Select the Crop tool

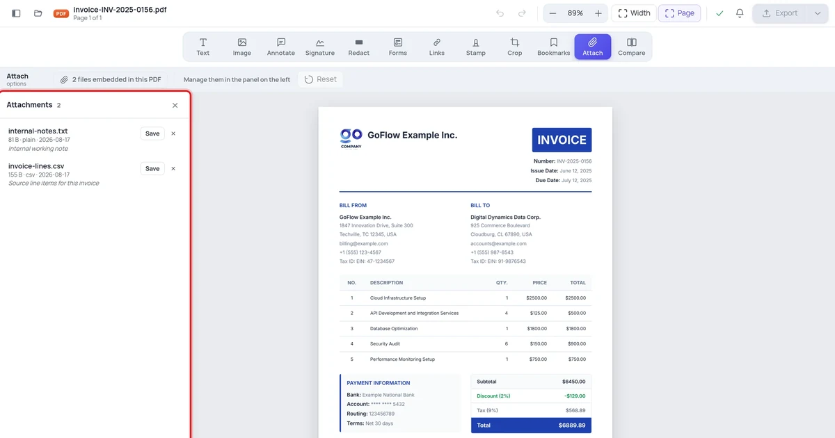click(515, 47)
